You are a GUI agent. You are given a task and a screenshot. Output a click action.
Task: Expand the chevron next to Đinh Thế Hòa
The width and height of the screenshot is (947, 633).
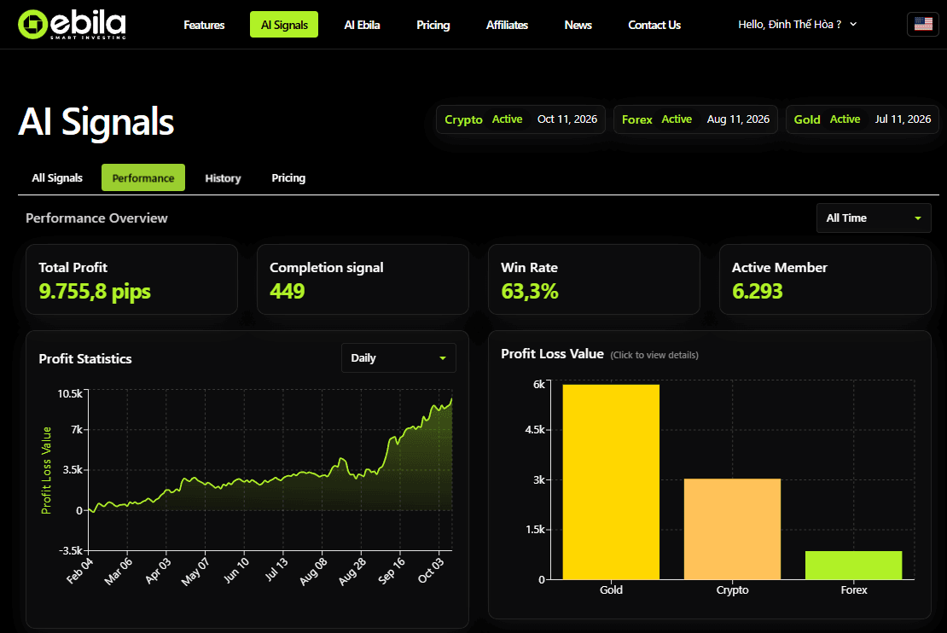coord(851,24)
